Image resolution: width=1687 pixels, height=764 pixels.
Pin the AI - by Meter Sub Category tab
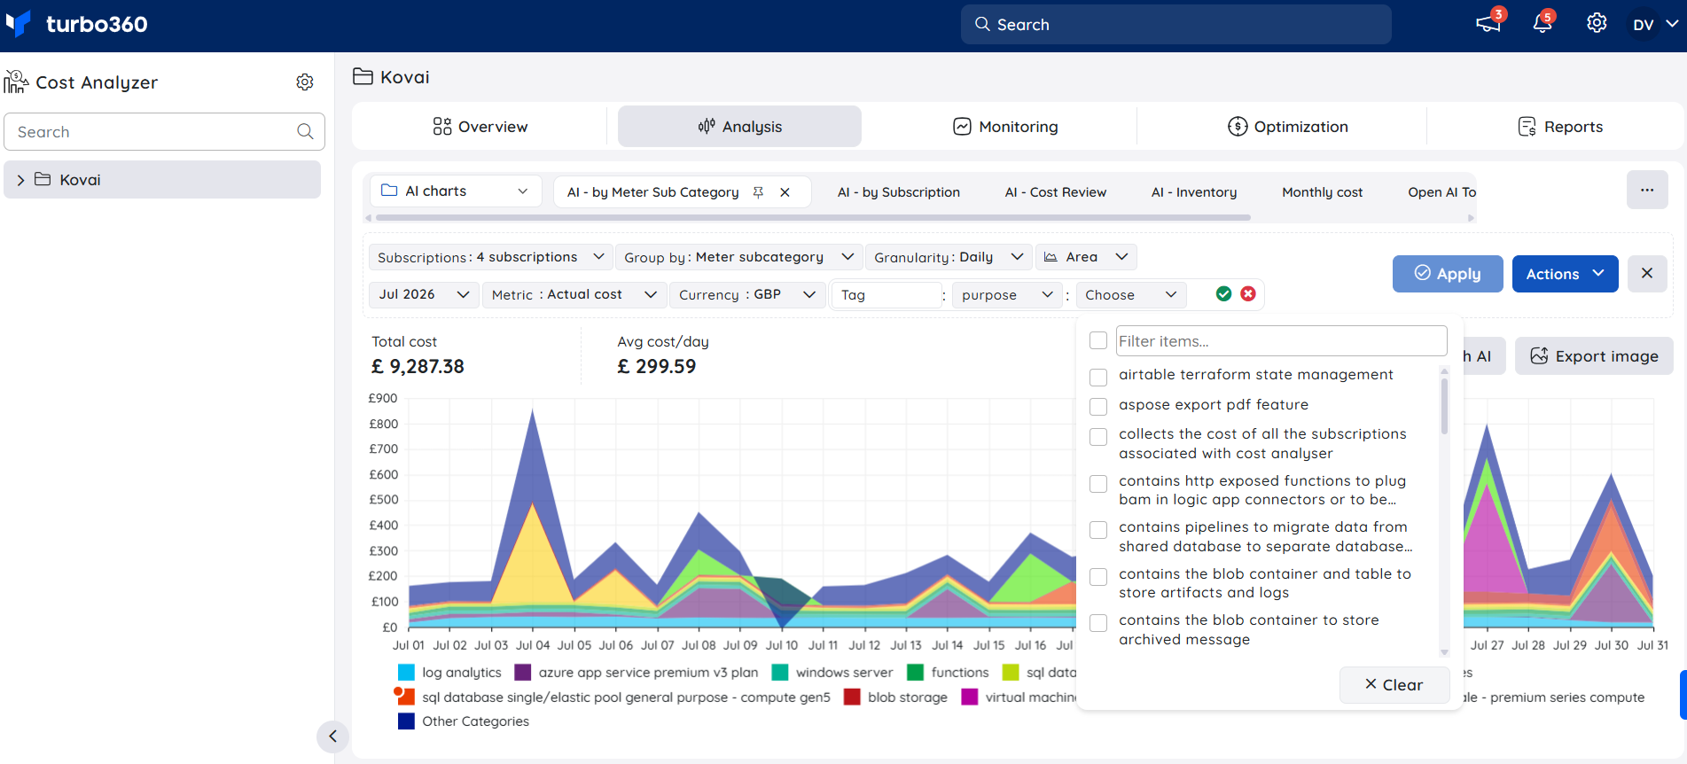758,192
